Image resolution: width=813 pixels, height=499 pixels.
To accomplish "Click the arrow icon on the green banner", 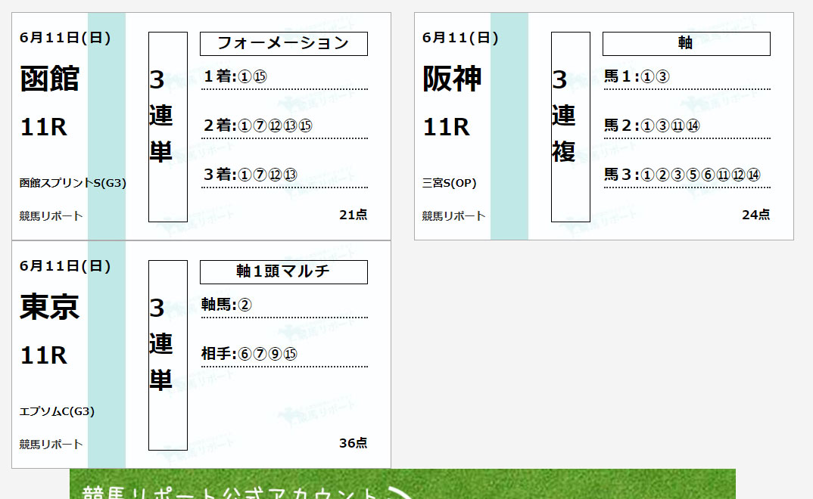I will tap(400, 494).
